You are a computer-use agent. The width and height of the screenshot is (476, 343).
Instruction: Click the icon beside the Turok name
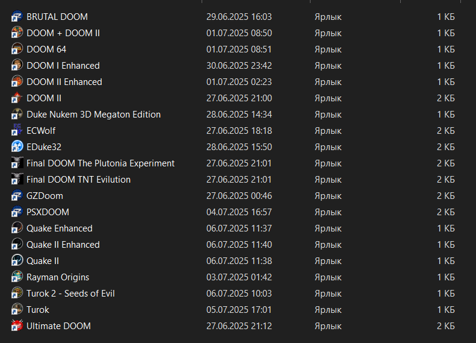17,309
